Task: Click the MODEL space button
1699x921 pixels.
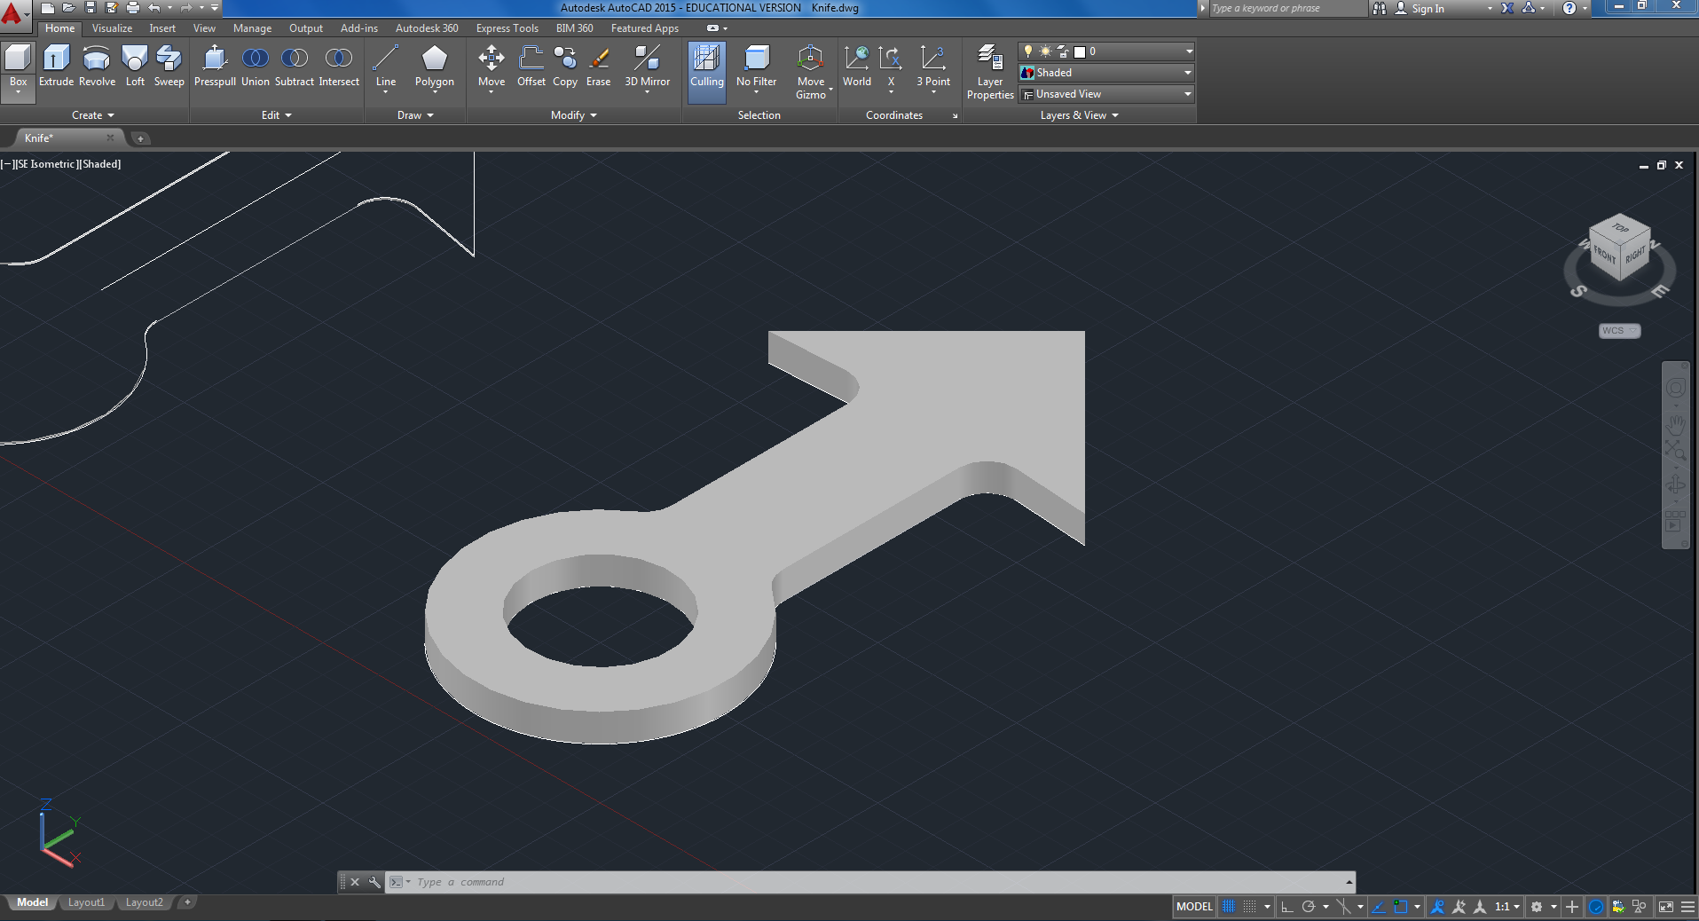Action: point(1194,907)
